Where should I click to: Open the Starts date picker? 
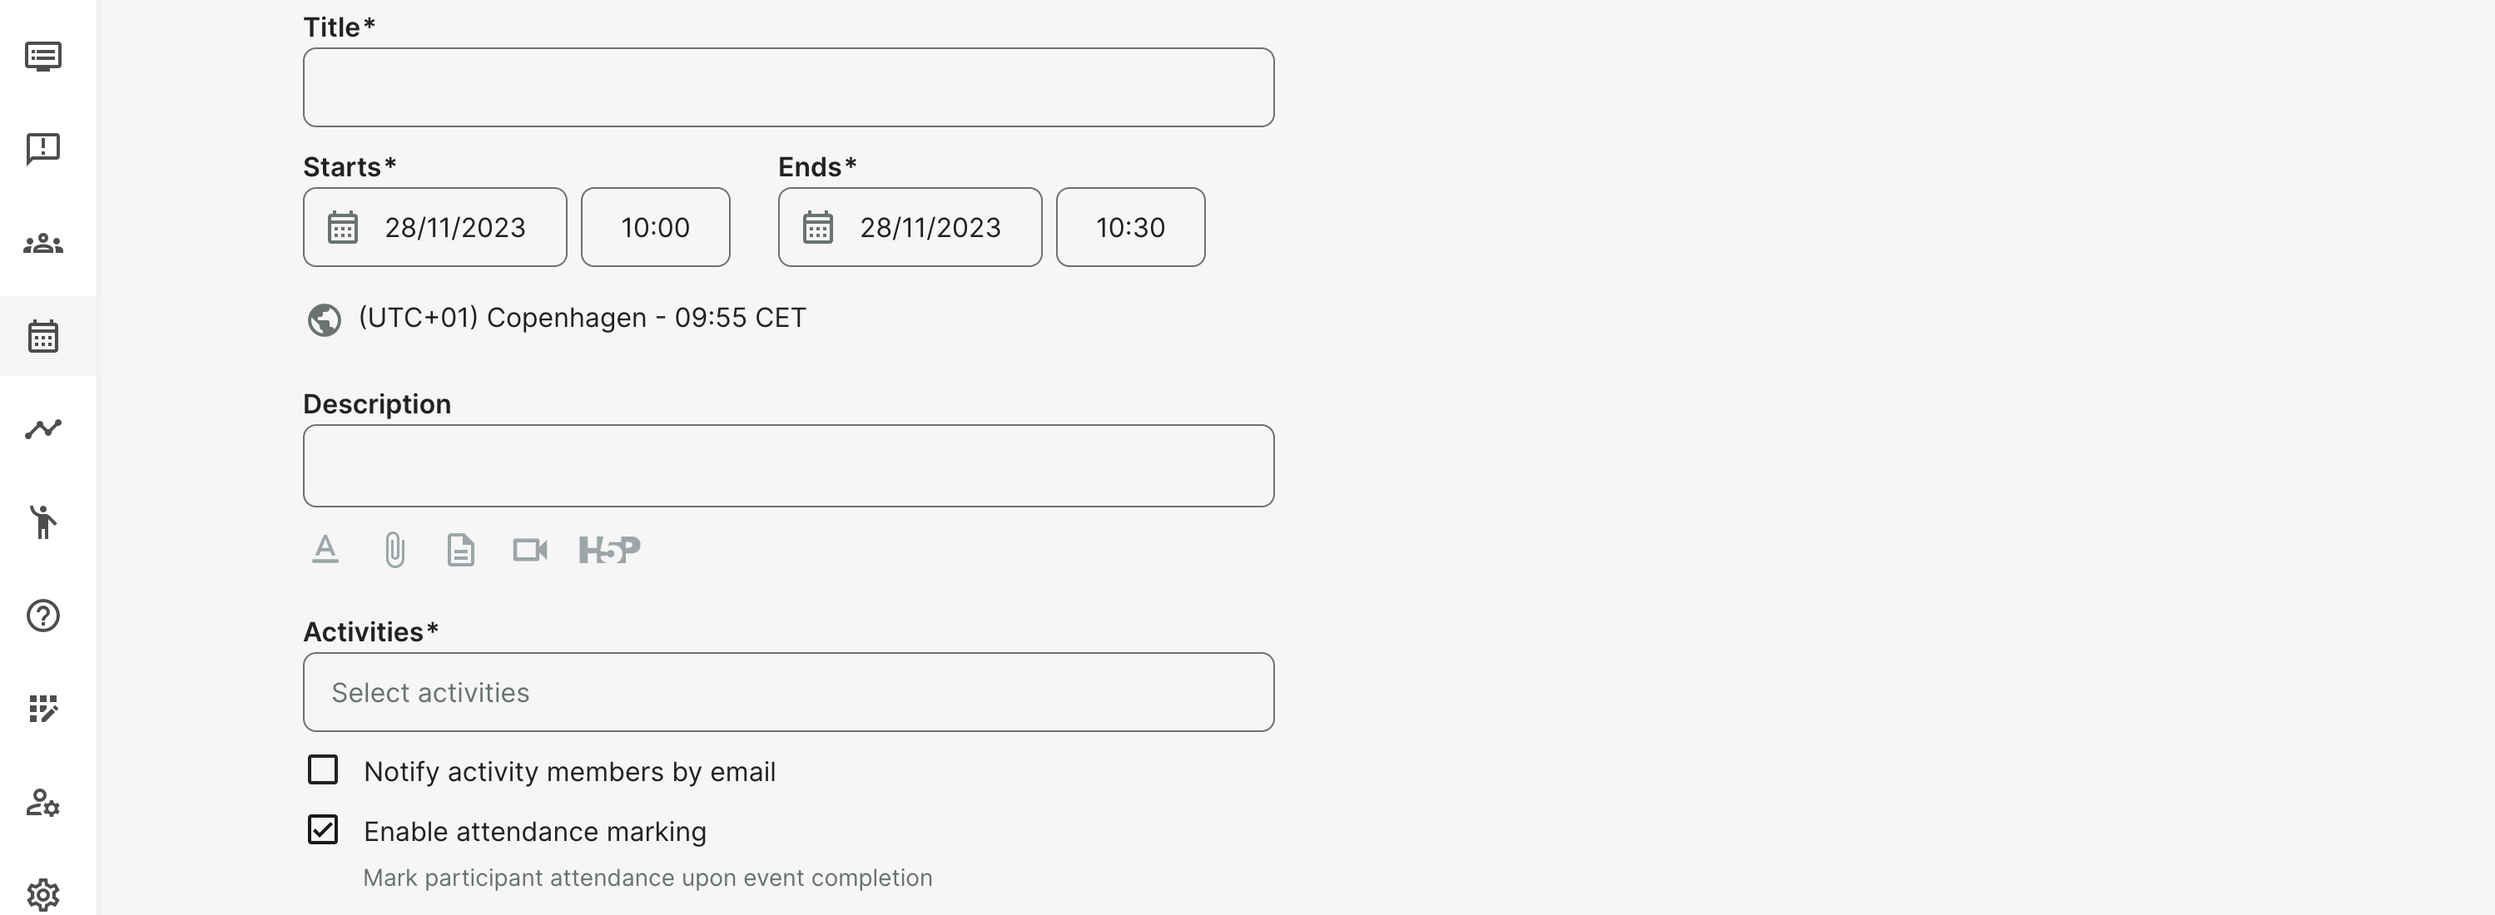tap(435, 228)
